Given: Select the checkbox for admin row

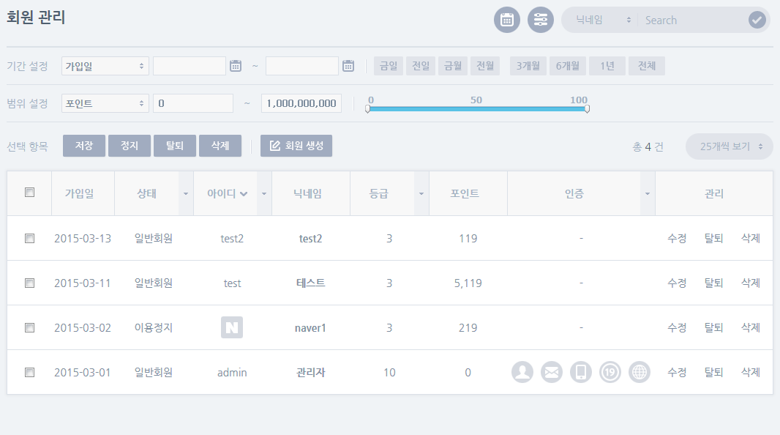Looking at the screenshot, I should 29,372.
